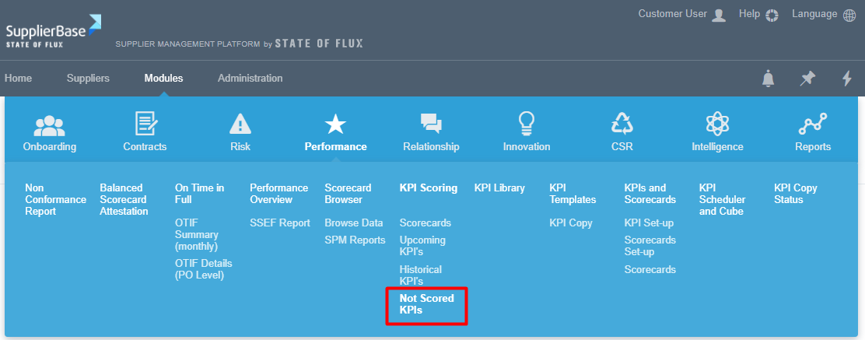Click the Not Scored KPIs link
Screen dimensions: 865x340
[427, 303]
